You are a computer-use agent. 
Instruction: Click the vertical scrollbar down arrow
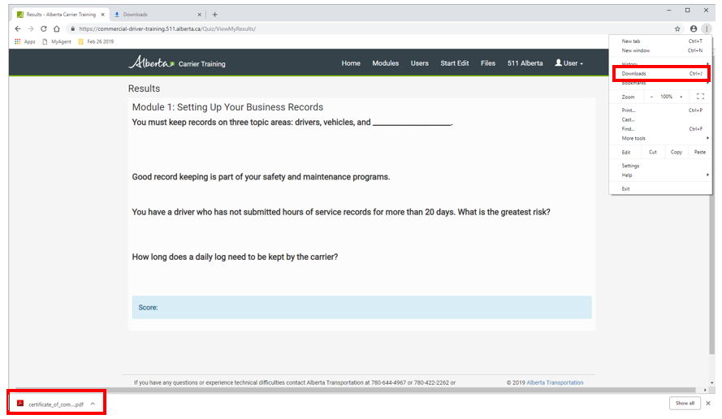[712, 382]
